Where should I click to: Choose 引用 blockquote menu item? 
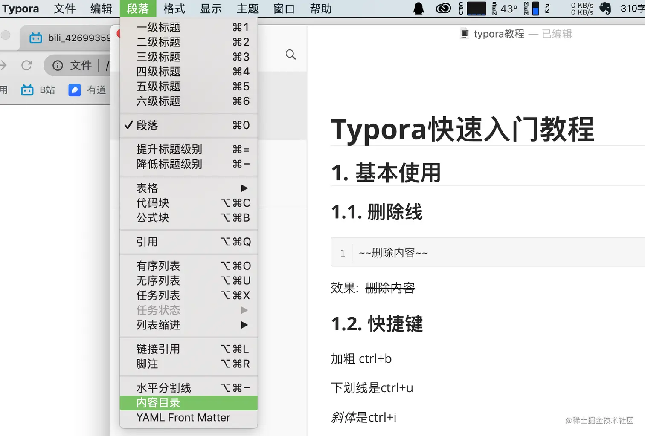pyautogui.click(x=189, y=242)
